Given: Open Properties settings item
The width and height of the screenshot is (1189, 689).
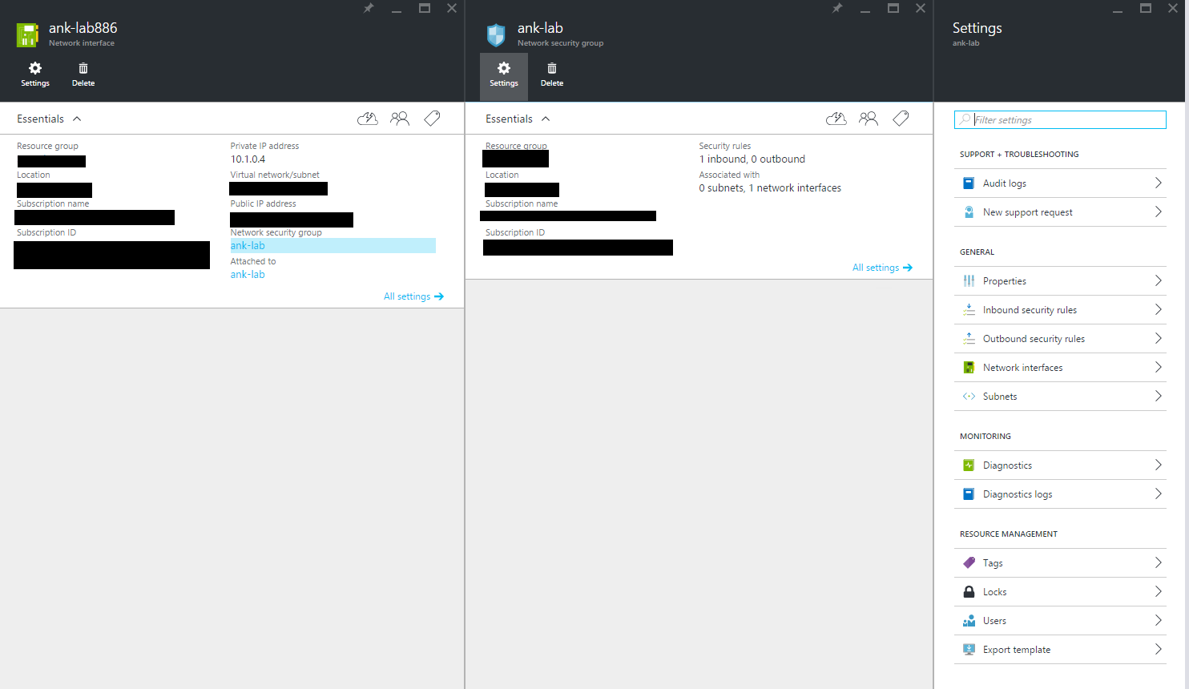Looking at the screenshot, I should [1060, 281].
